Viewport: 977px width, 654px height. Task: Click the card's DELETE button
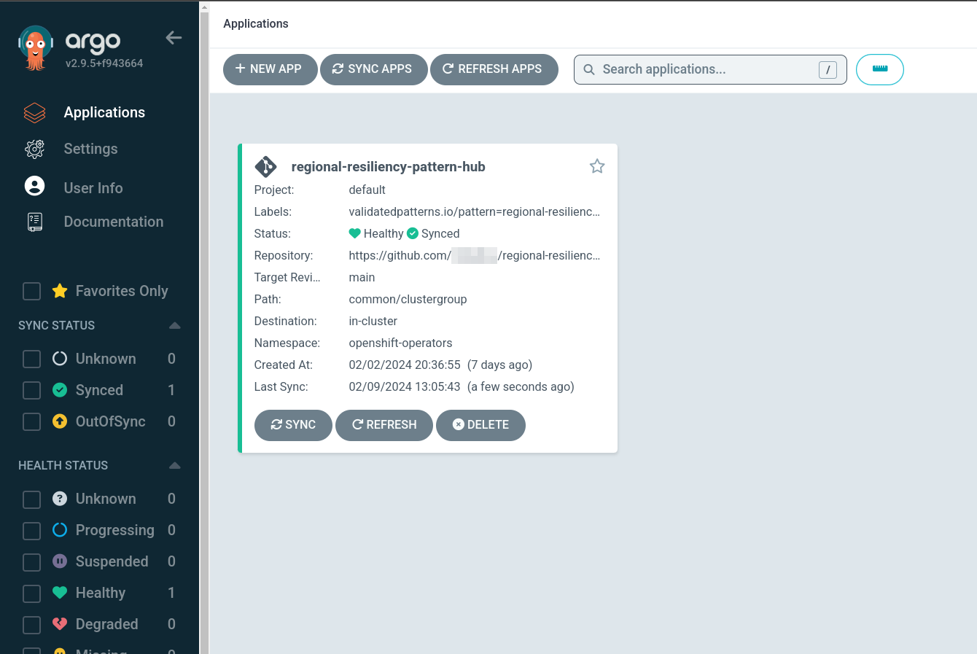[480, 425]
